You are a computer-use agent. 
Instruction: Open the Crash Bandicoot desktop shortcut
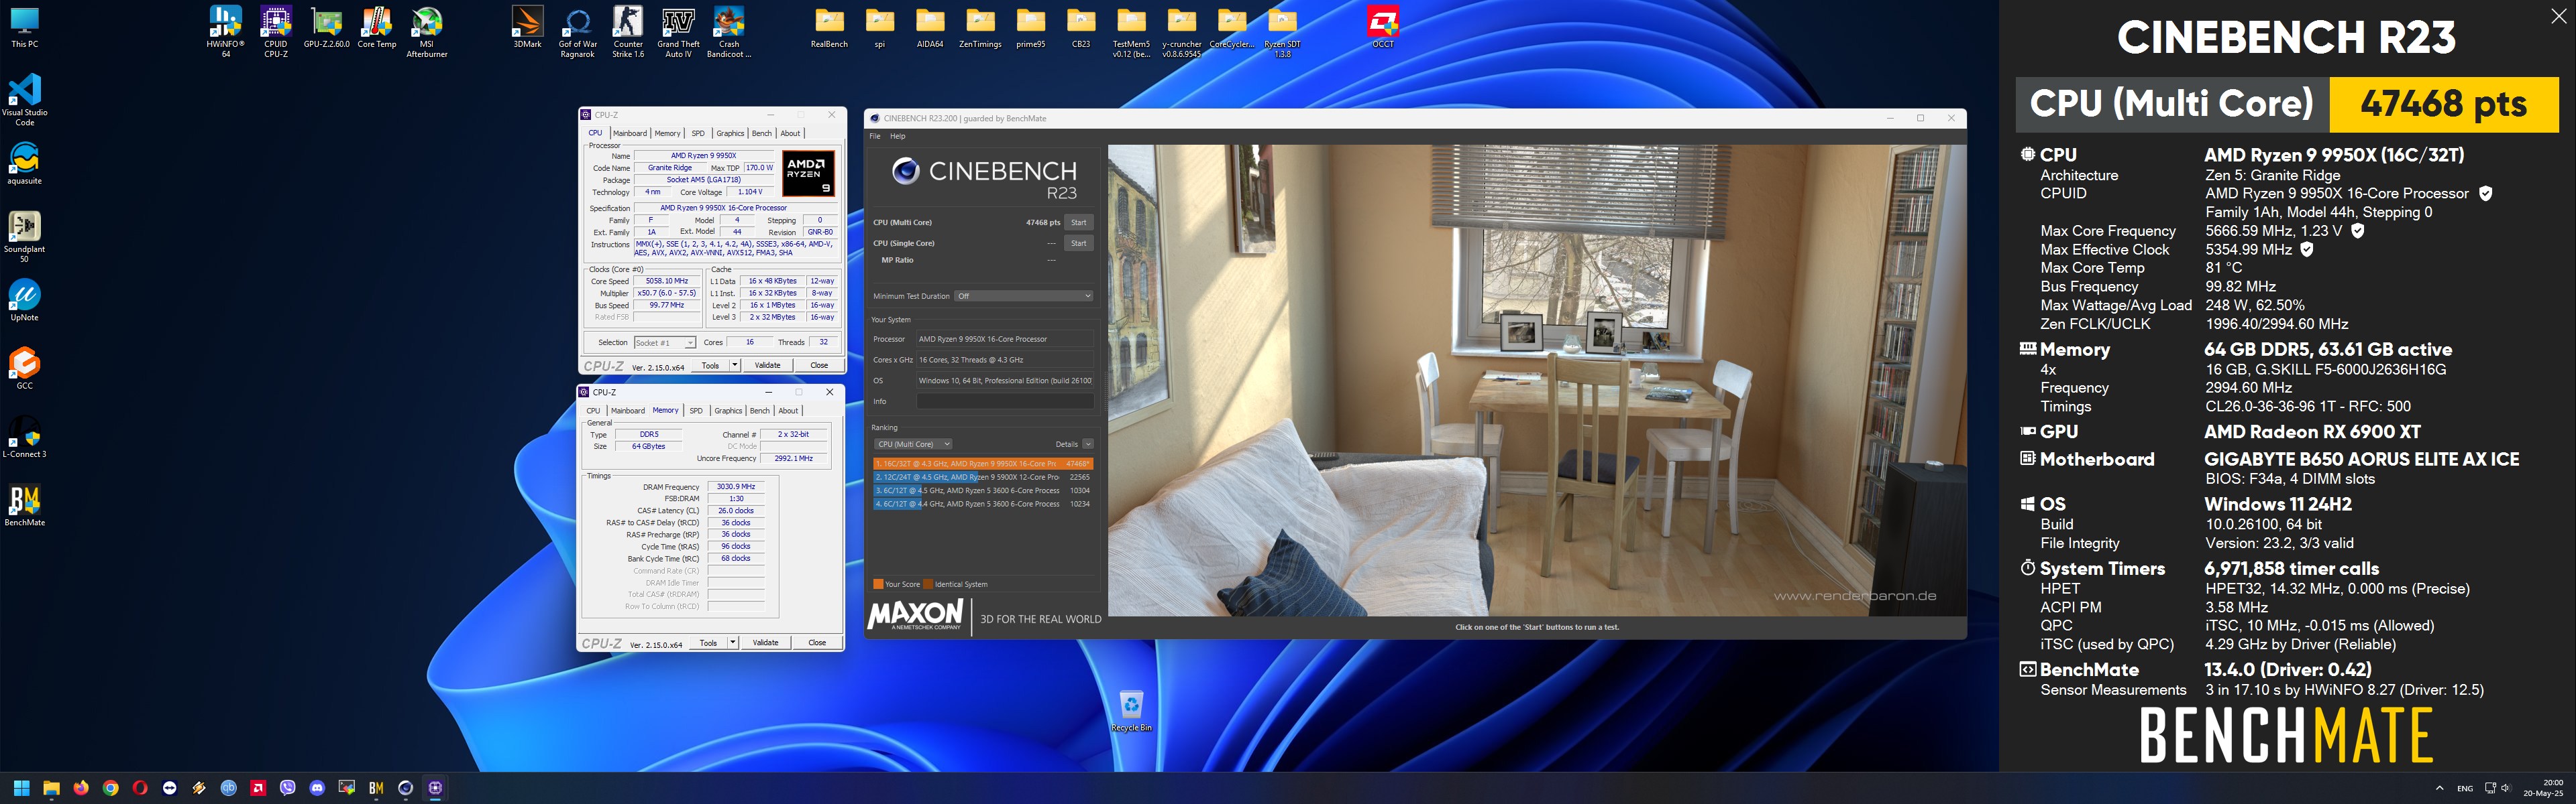point(729,31)
